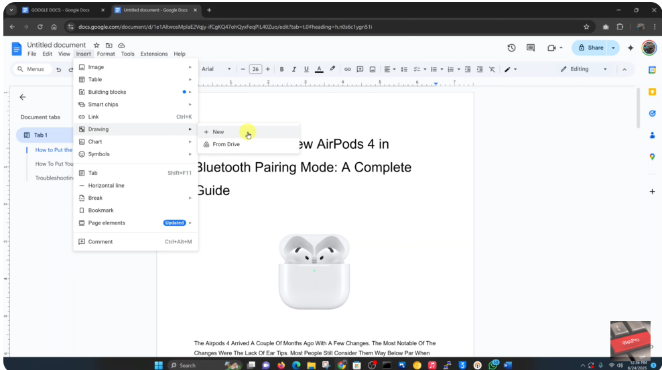The height and width of the screenshot is (370, 662).
Task: Click the checklist toolbar icon
Action: click(417, 69)
